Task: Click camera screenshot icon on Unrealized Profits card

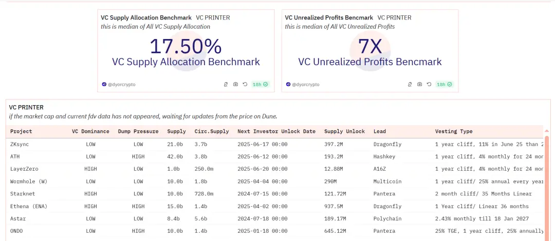Action: click(x=419, y=84)
